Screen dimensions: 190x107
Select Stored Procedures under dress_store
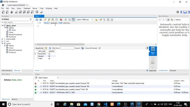pos(15,34)
